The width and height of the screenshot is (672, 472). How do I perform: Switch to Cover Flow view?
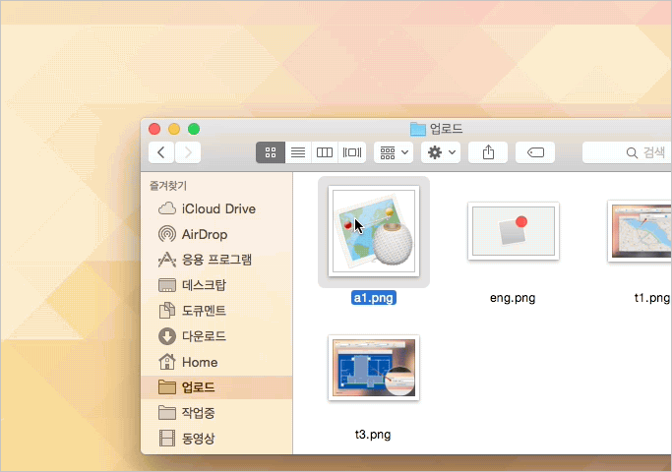coord(352,152)
